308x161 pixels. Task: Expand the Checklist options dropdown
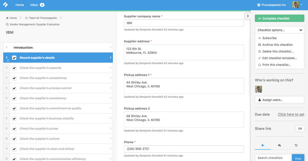coord(279,30)
